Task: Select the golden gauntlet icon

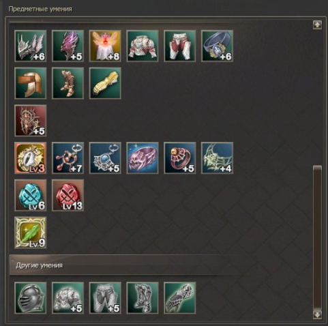Action: 105,83
